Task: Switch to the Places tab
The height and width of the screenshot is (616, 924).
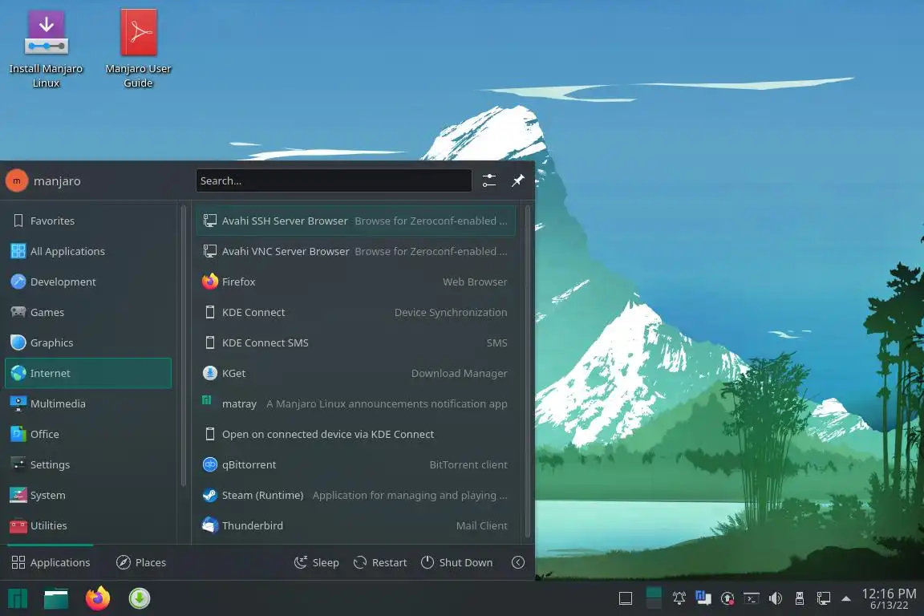Action: pos(141,562)
